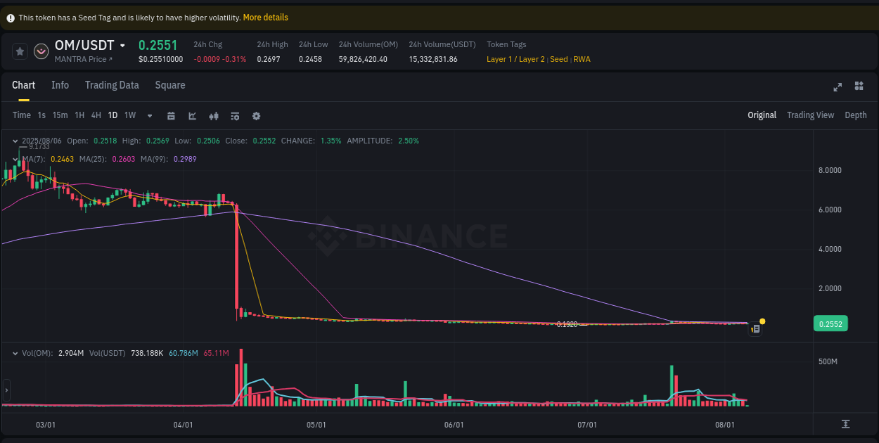Switch to the Trading View chart tab
879x443 pixels.
coord(810,115)
